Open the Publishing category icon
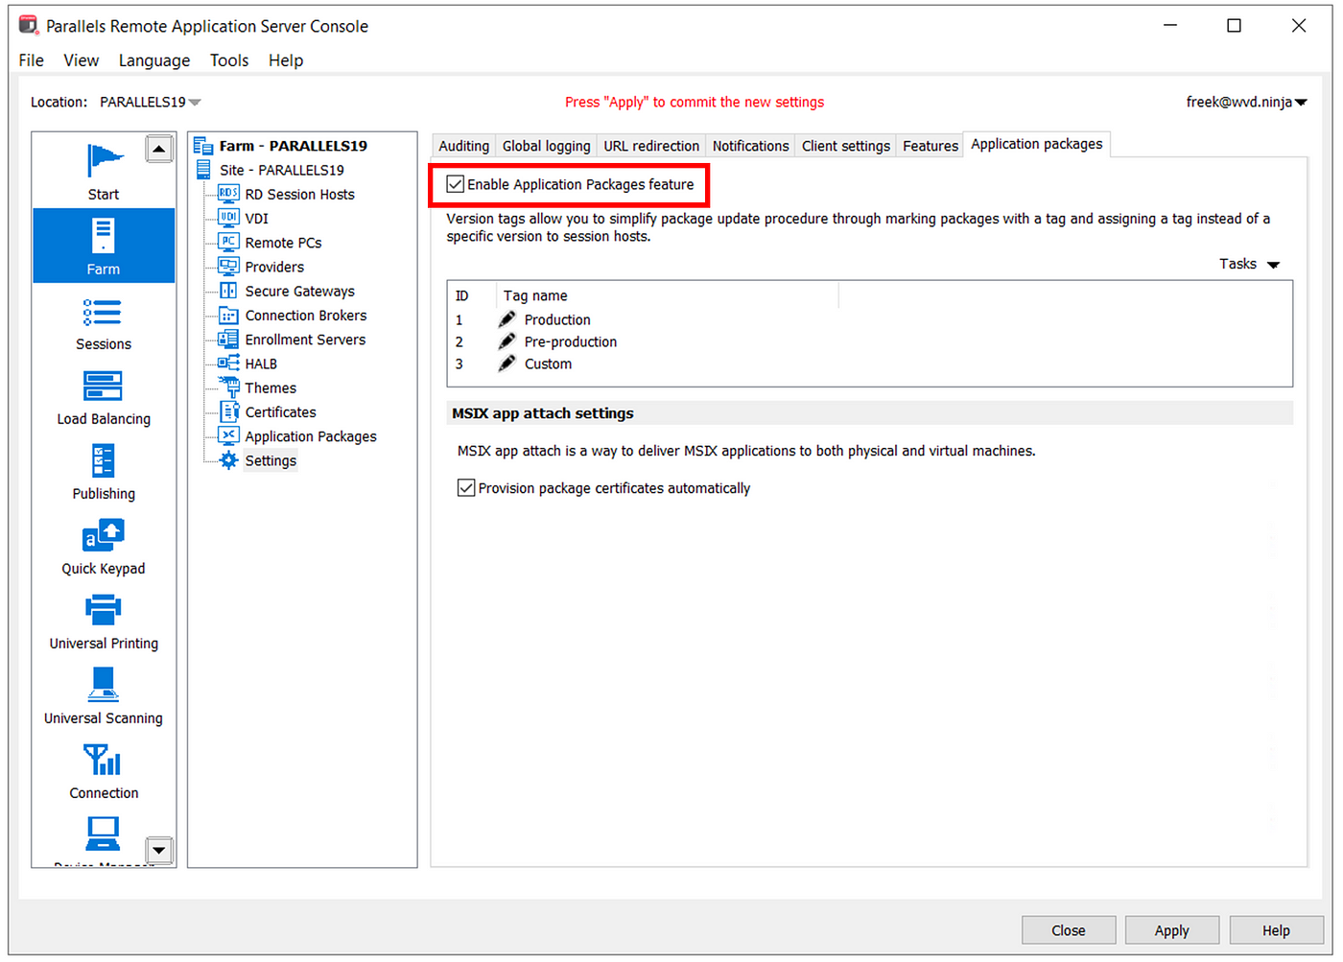This screenshot has width=1343, height=962. pyautogui.click(x=103, y=461)
